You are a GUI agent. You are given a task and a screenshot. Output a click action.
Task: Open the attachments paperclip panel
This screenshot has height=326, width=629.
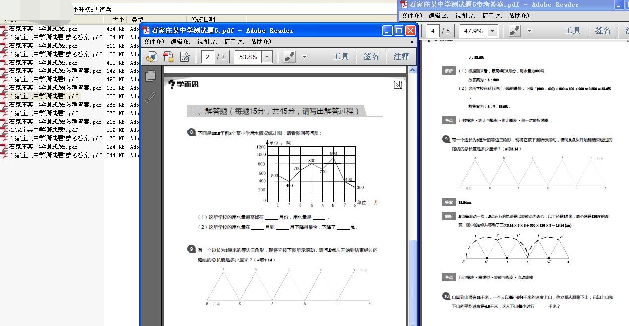click(x=149, y=97)
